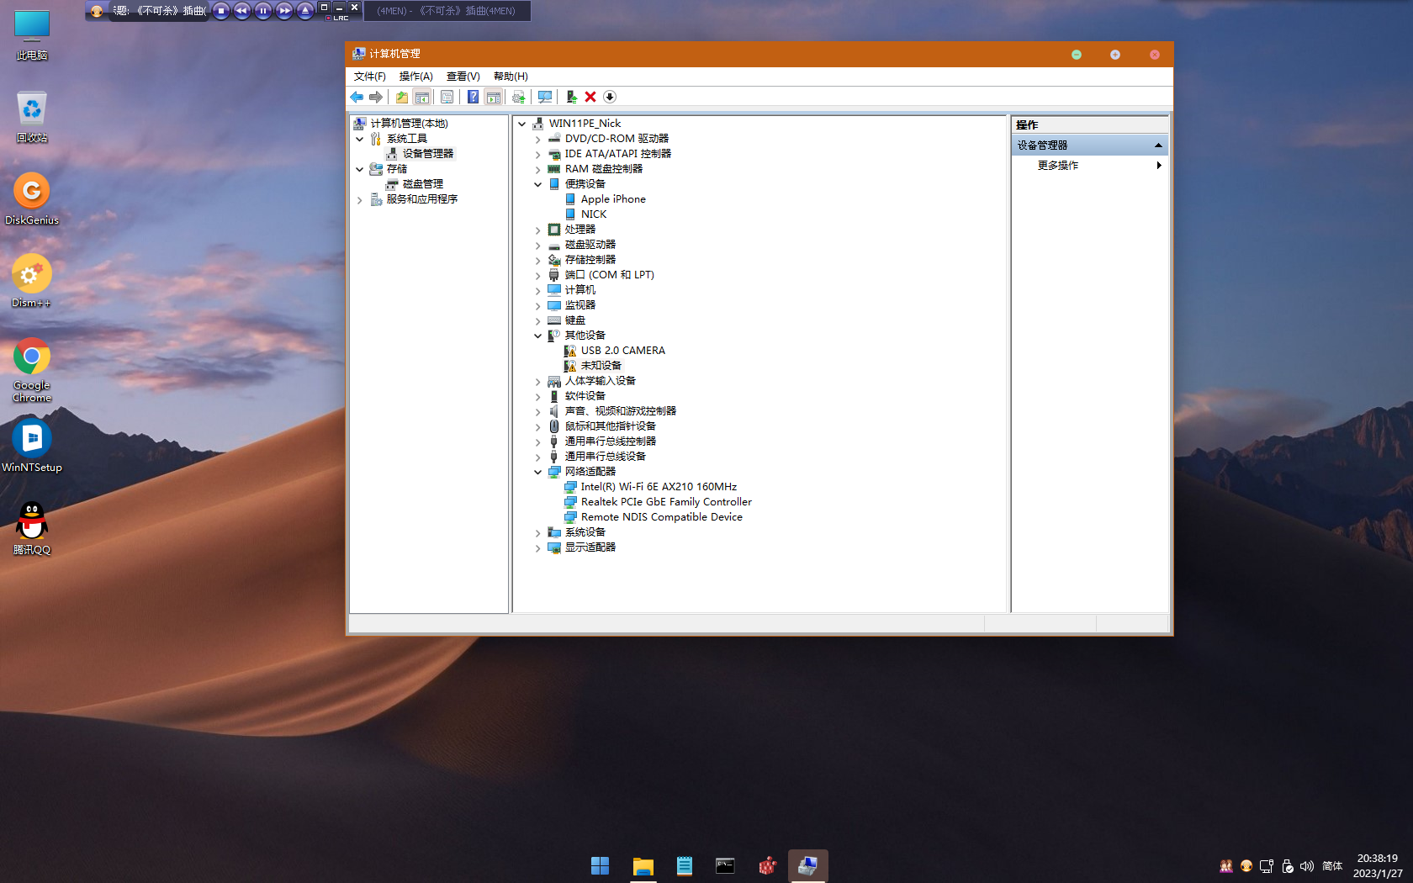
Task: Expand the DVD/CD-ROM 驱动器 node
Action: (x=538, y=139)
